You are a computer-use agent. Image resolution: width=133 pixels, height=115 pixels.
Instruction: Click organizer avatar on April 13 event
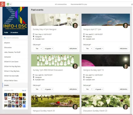126,66
